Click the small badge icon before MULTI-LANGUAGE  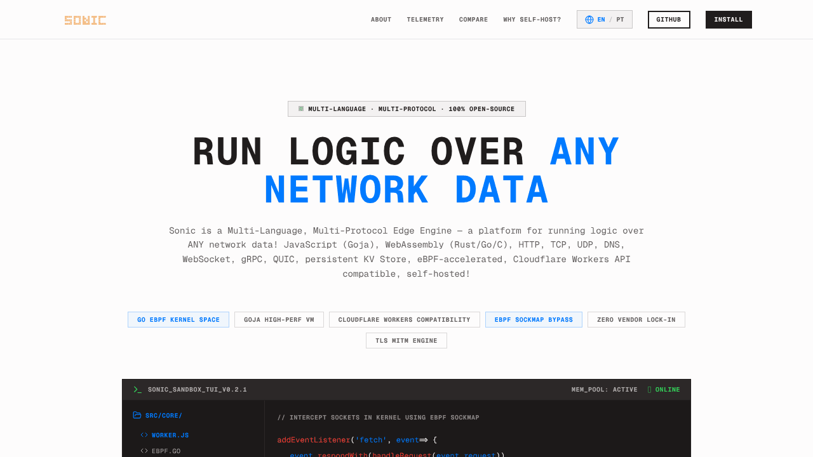click(x=301, y=109)
